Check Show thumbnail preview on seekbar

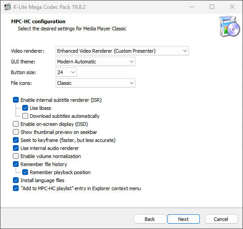(x=16, y=132)
